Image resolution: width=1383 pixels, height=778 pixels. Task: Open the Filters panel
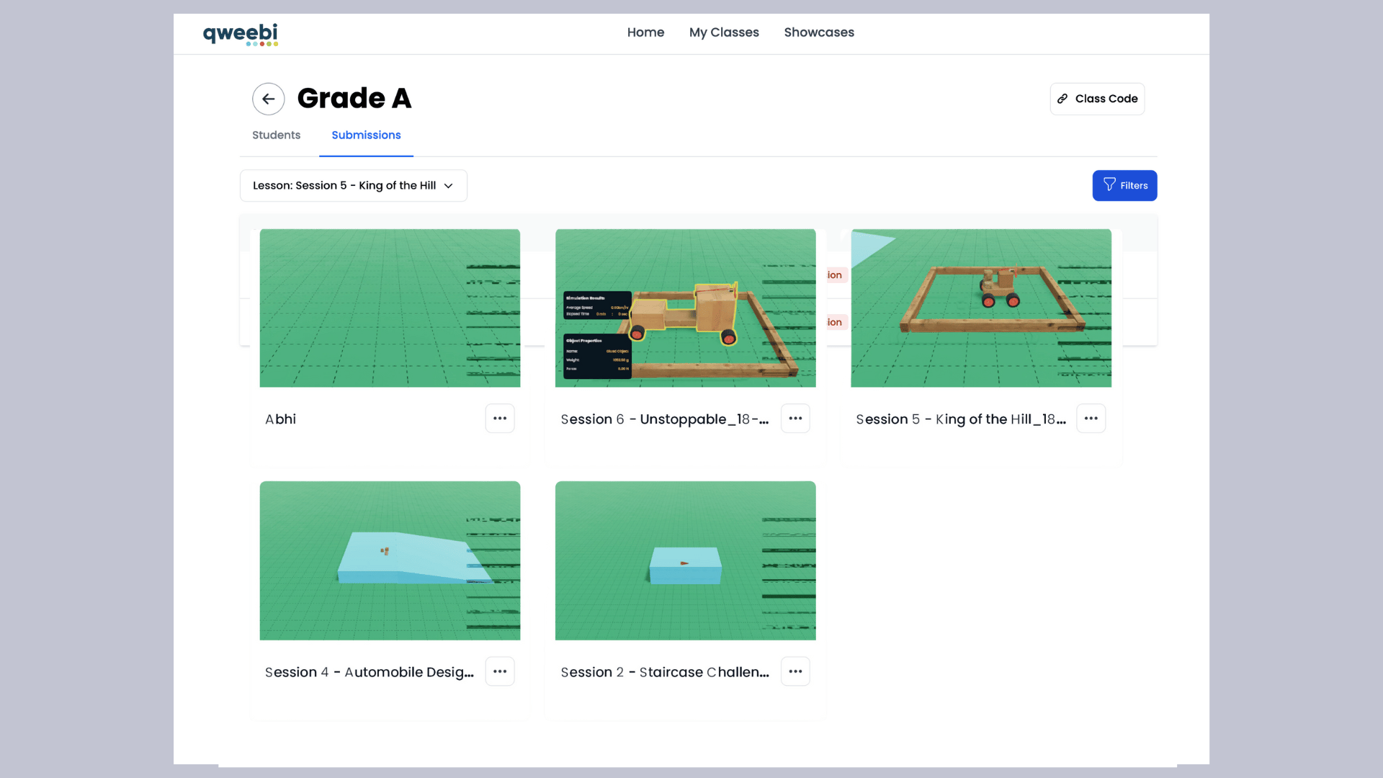(1124, 186)
